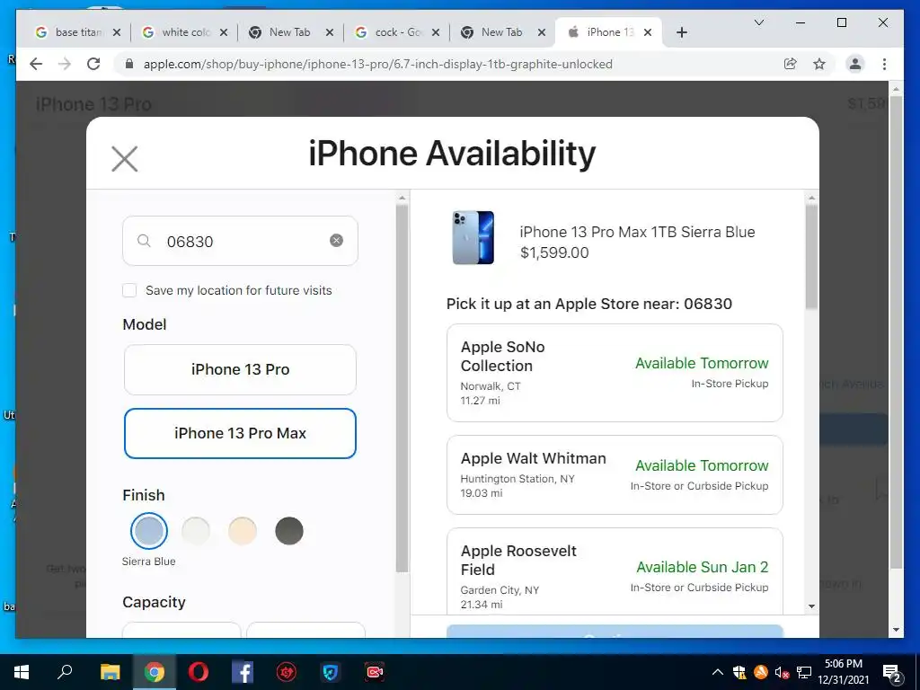This screenshot has height=690, width=920.
Task: Open the screen recorder app in taskbar
Action: [375, 672]
